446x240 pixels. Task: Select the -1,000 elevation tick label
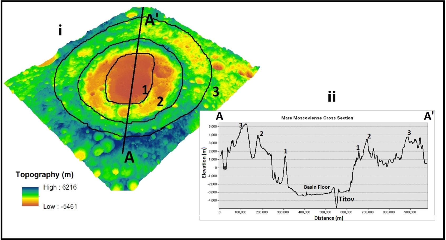click(212, 176)
